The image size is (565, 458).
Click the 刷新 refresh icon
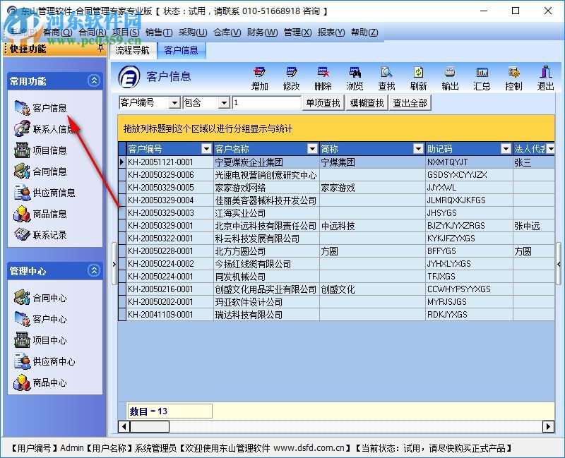419,78
